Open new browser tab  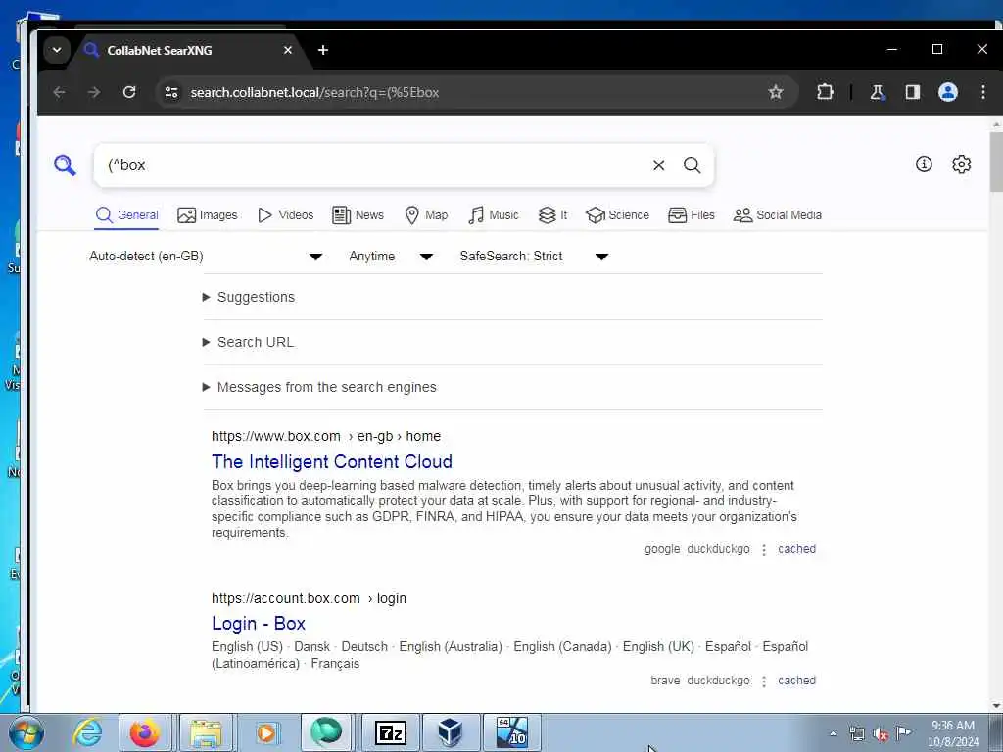click(323, 50)
